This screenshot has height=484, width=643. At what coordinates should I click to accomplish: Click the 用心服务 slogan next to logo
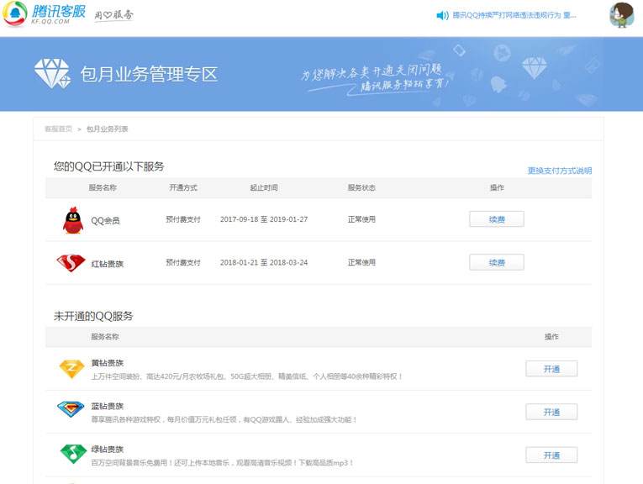[113, 15]
